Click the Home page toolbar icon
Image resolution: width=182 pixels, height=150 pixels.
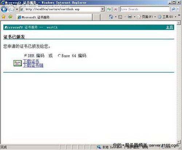point(111,17)
